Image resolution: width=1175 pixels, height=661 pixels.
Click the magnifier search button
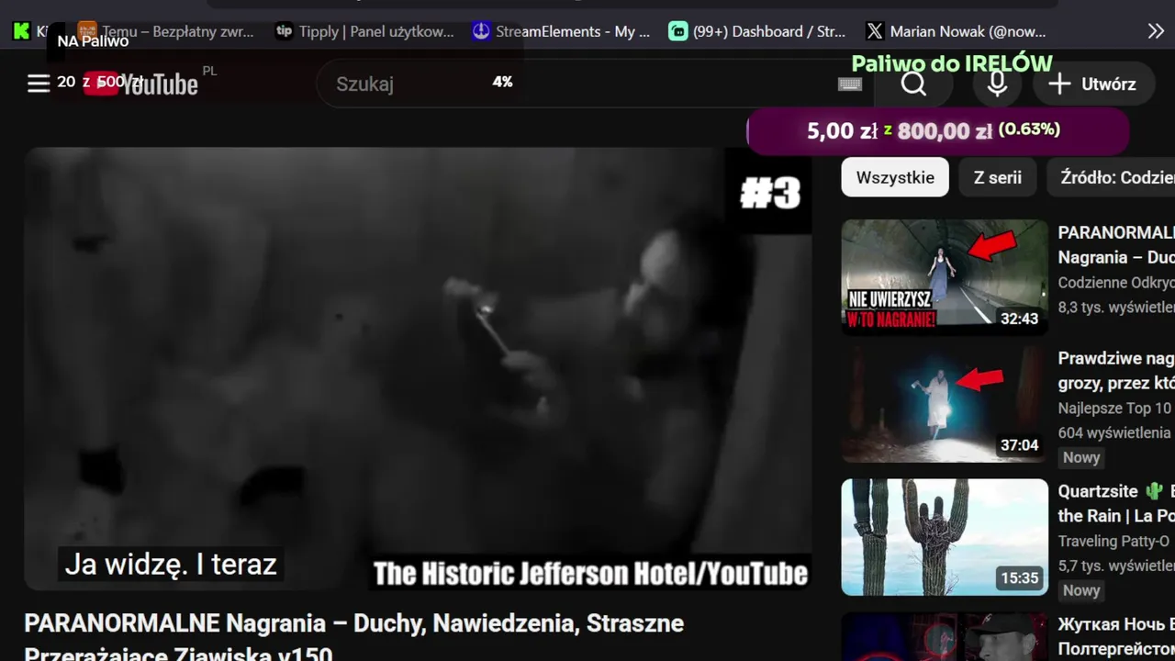click(x=913, y=84)
